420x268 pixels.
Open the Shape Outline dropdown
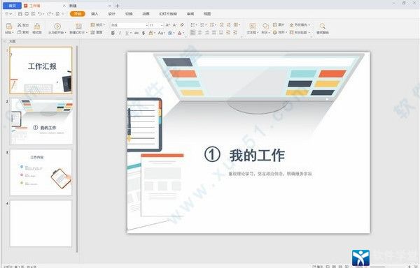coord(300,32)
